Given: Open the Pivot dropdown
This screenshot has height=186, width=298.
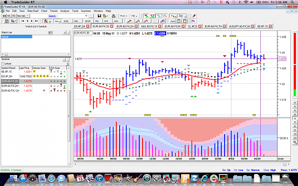Looking at the screenshot, I should [x=123, y=16].
